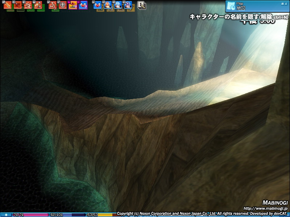The width and height of the screenshot is (290, 217).
Task: Use the F3 fist skill icon
Action: pyautogui.click(x=28, y=5)
